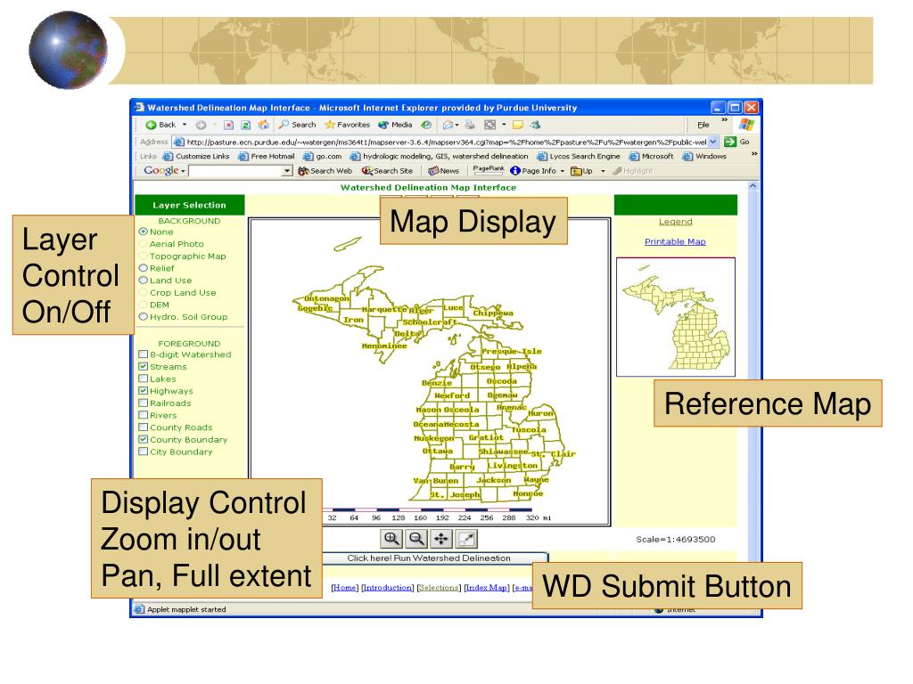913x684 pixels.
Task: Open the Mail icon dropdown arrow
Action: [457, 125]
